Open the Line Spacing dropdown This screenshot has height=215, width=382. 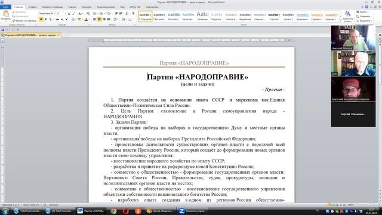coord(116,19)
